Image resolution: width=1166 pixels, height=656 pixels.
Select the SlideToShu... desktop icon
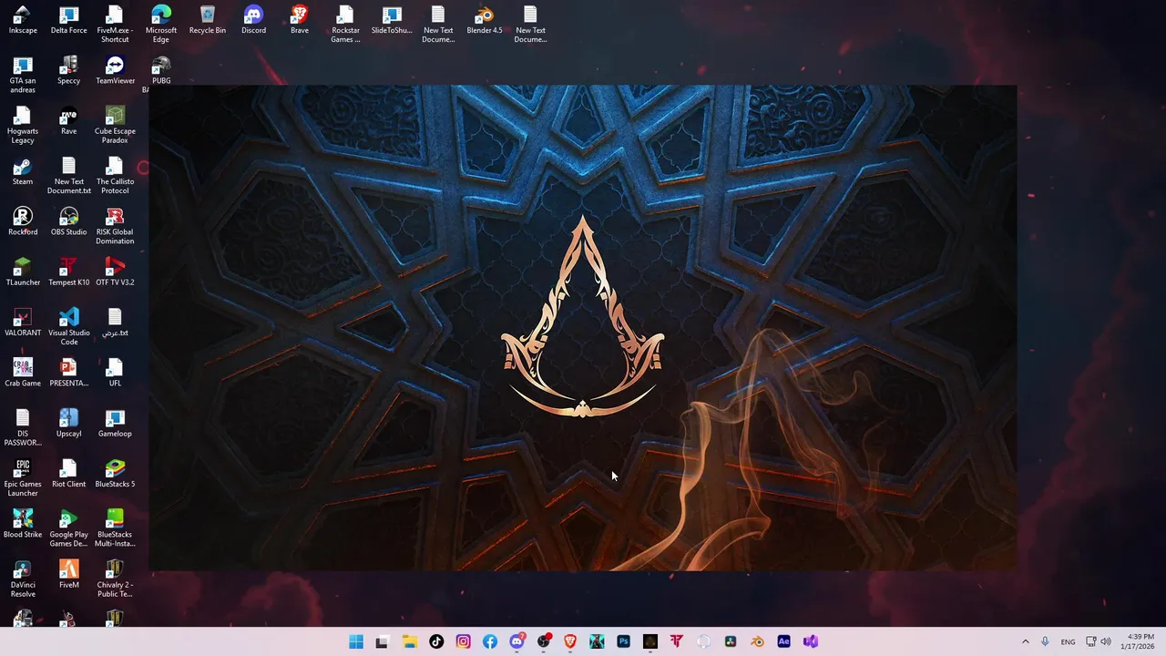[392, 20]
